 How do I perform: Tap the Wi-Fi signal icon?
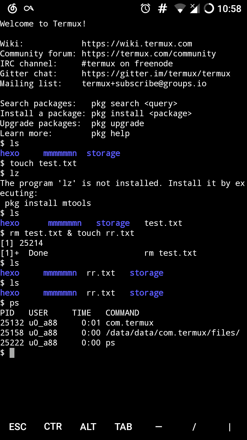click(180, 8)
